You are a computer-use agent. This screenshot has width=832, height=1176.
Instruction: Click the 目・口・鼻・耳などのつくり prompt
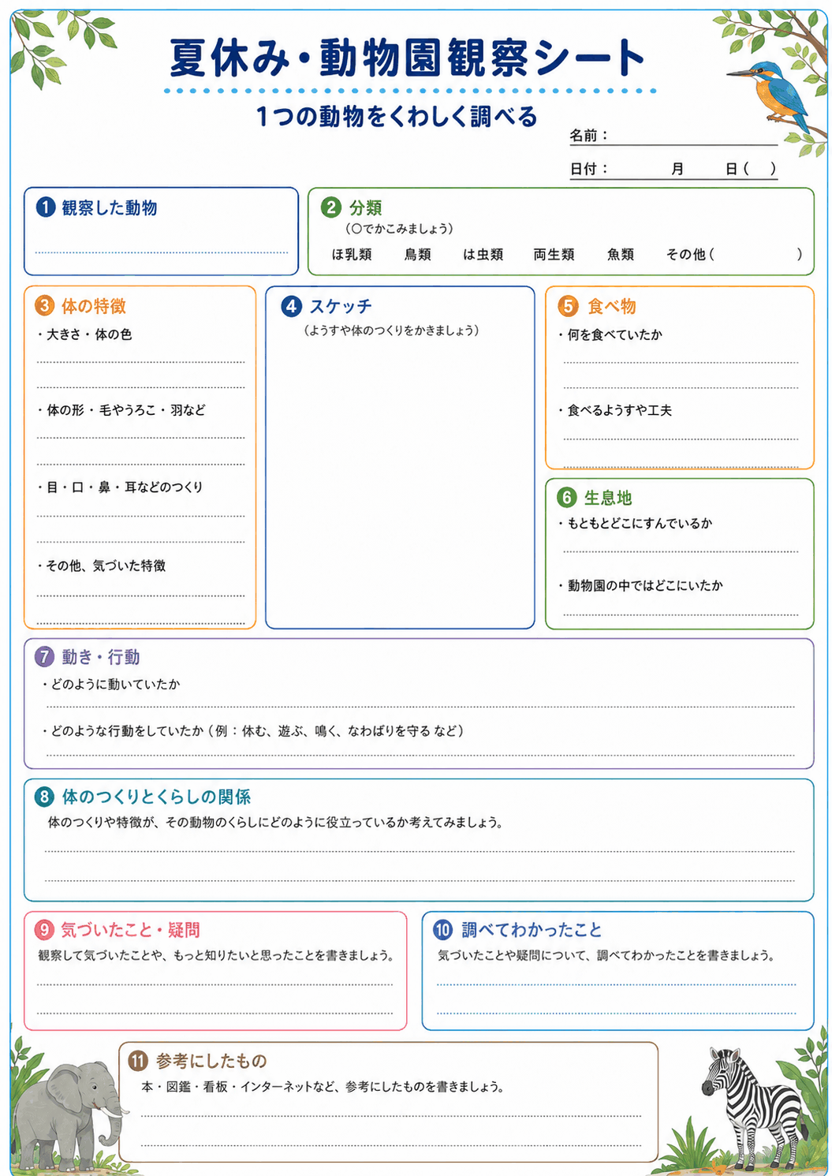[120, 487]
